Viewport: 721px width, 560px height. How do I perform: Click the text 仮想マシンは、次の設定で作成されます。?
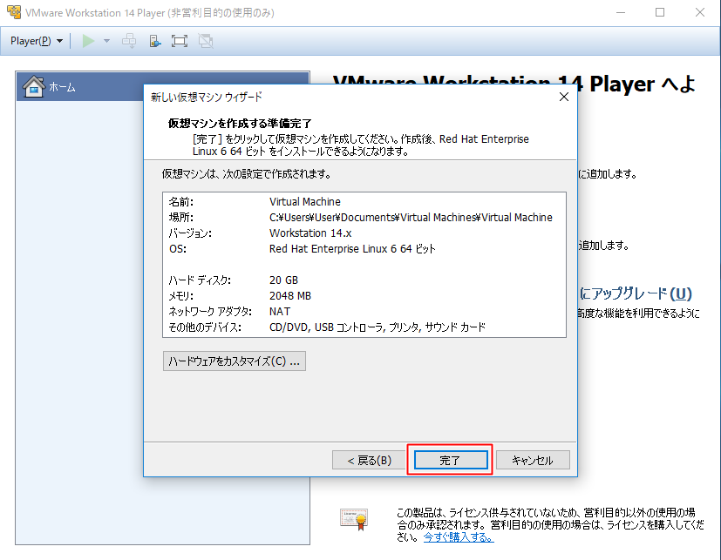[x=247, y=173]
